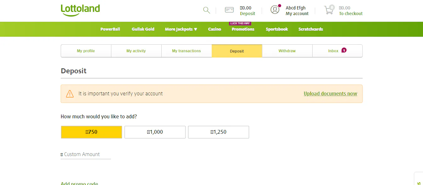This screenshot has height=185, width=423.
Task: Click the Inbox unread badge
Action: click(x=344, y=50)
